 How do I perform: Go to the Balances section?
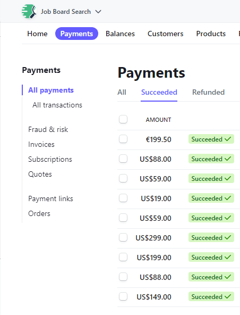click(x=120, y=34)
